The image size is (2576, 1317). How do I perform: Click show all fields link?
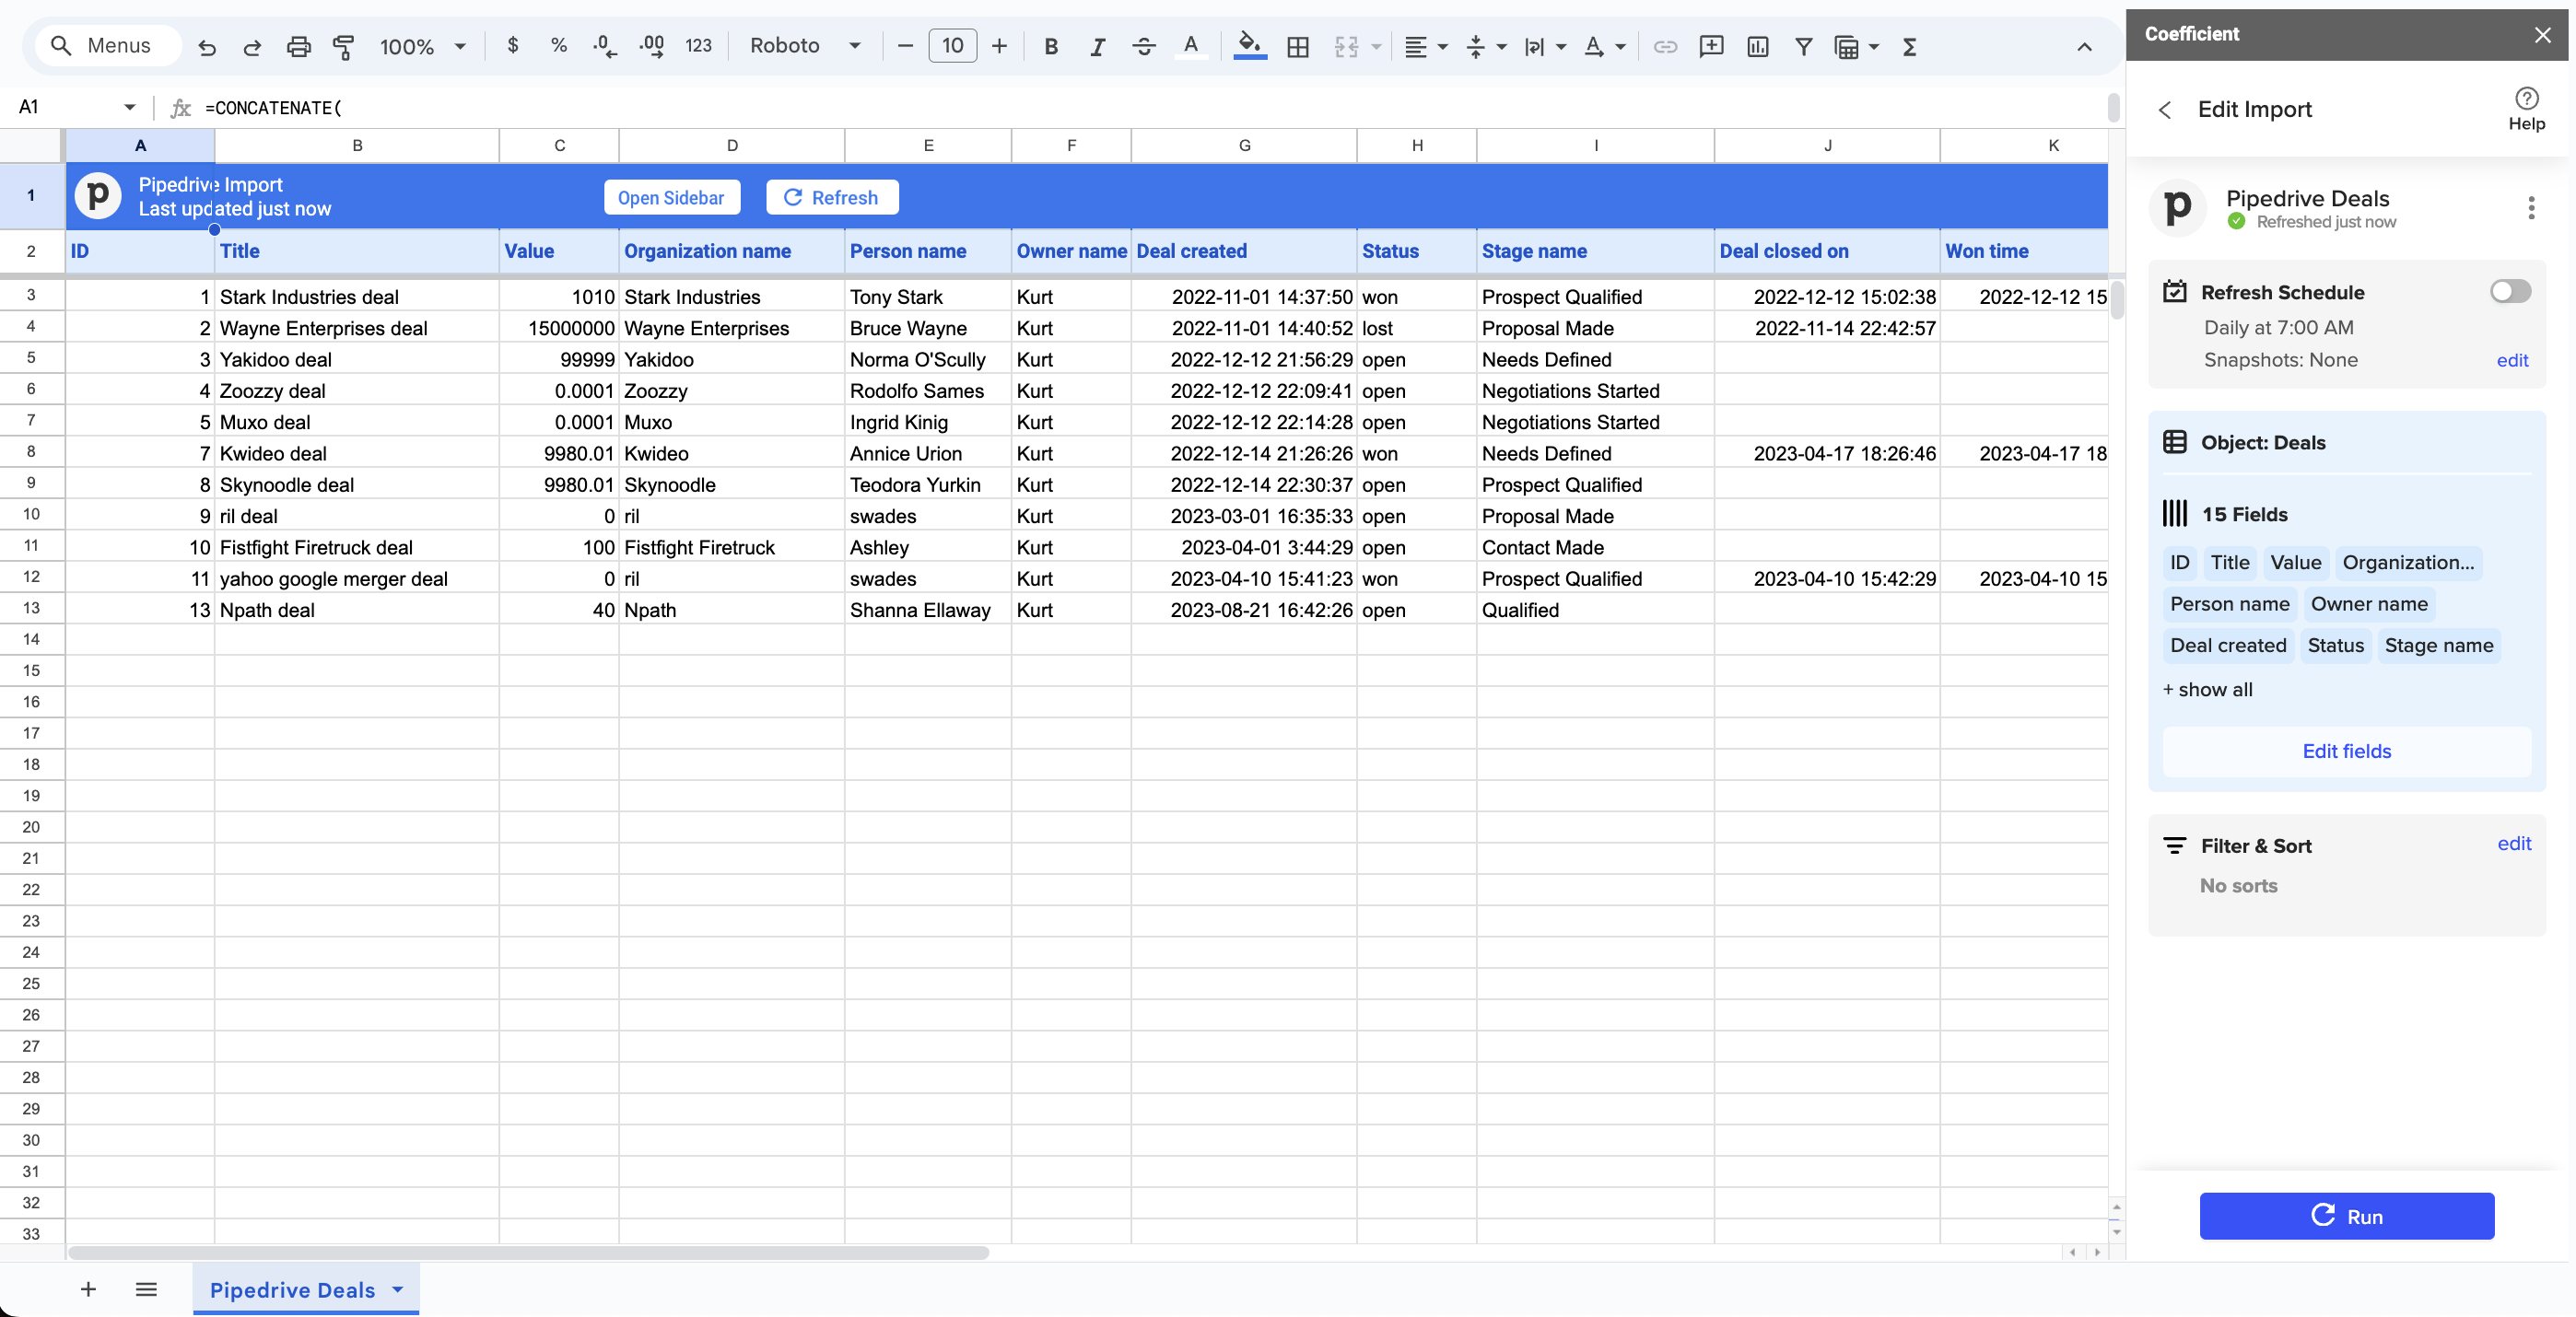(x=2208, y=689)
